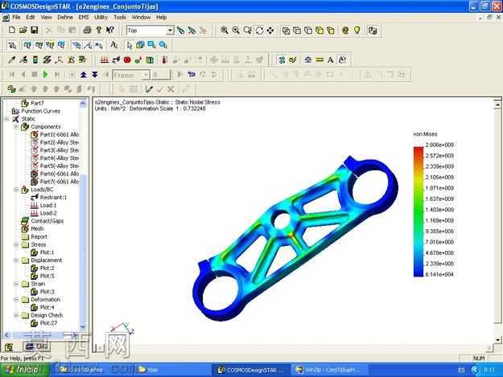This screenshot has width=503, height=377.
Task: Select Plot:4 under Deformation
Action: pos(47,307)
